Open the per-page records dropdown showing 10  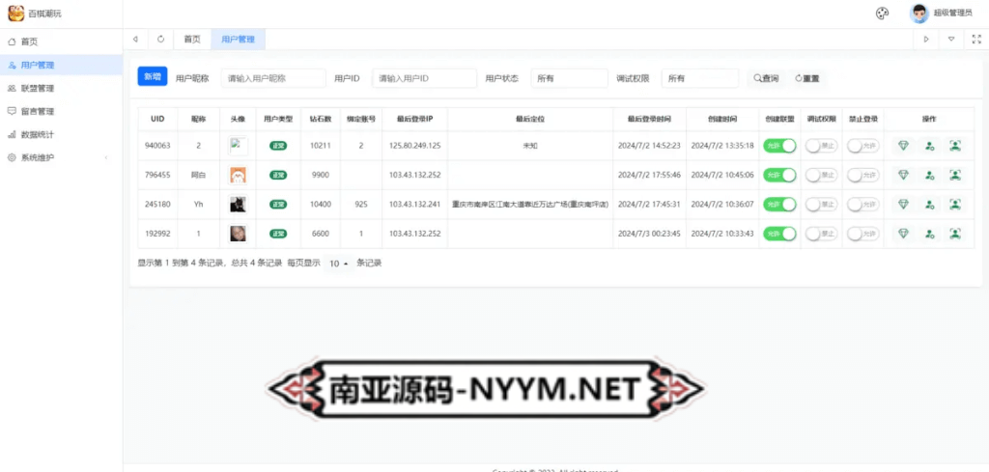pos(338,264)
